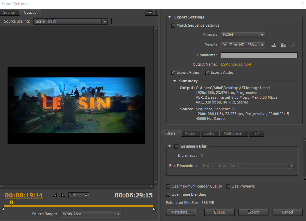The image size is (306, 221).
Task: Collapse the Export Settings section triangle
Action: point(170,17)
